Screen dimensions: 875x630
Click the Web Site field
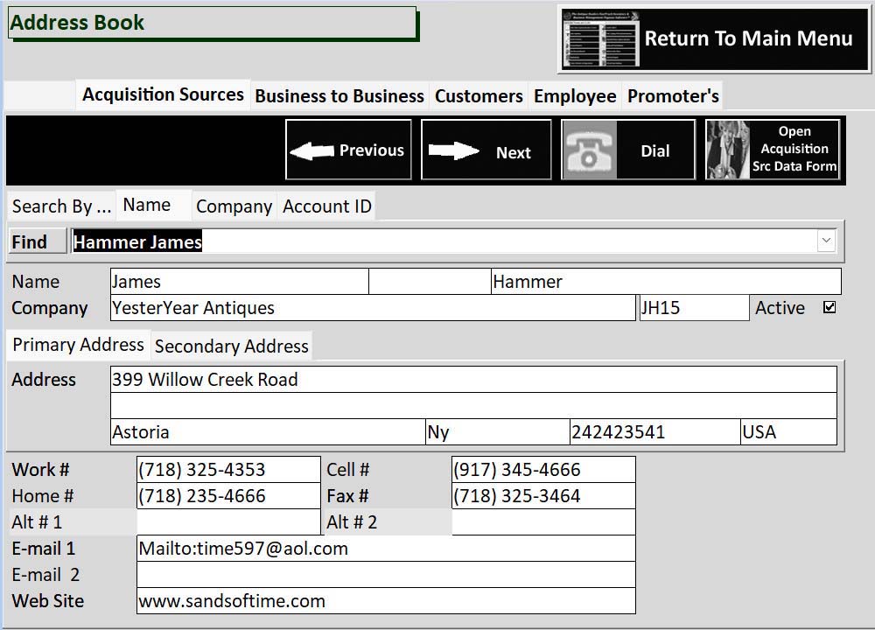[x=385, y=601]
